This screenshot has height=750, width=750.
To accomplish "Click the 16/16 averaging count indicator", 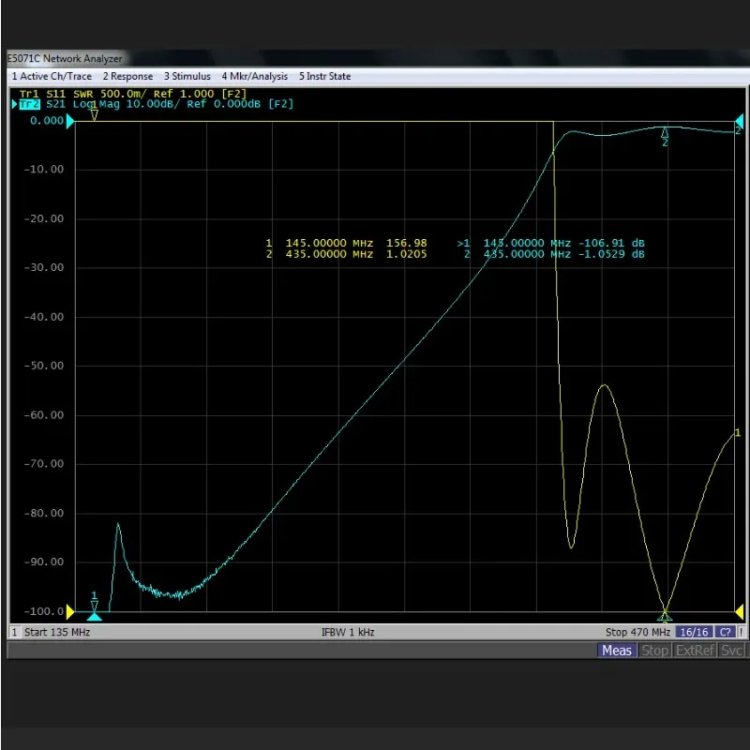I will (x=694, y=632).
